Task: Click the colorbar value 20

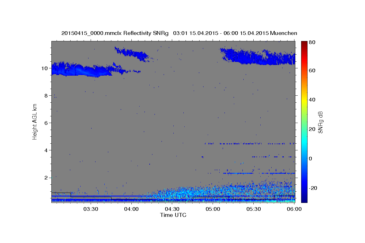Action: click(x=312, y=129)
